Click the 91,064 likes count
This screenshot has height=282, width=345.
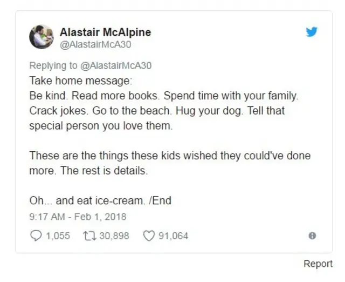[173, 236]
